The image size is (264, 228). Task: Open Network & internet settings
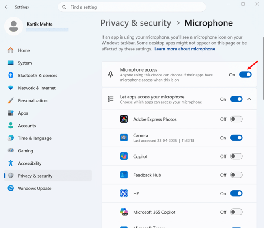(x=48, y=88)
